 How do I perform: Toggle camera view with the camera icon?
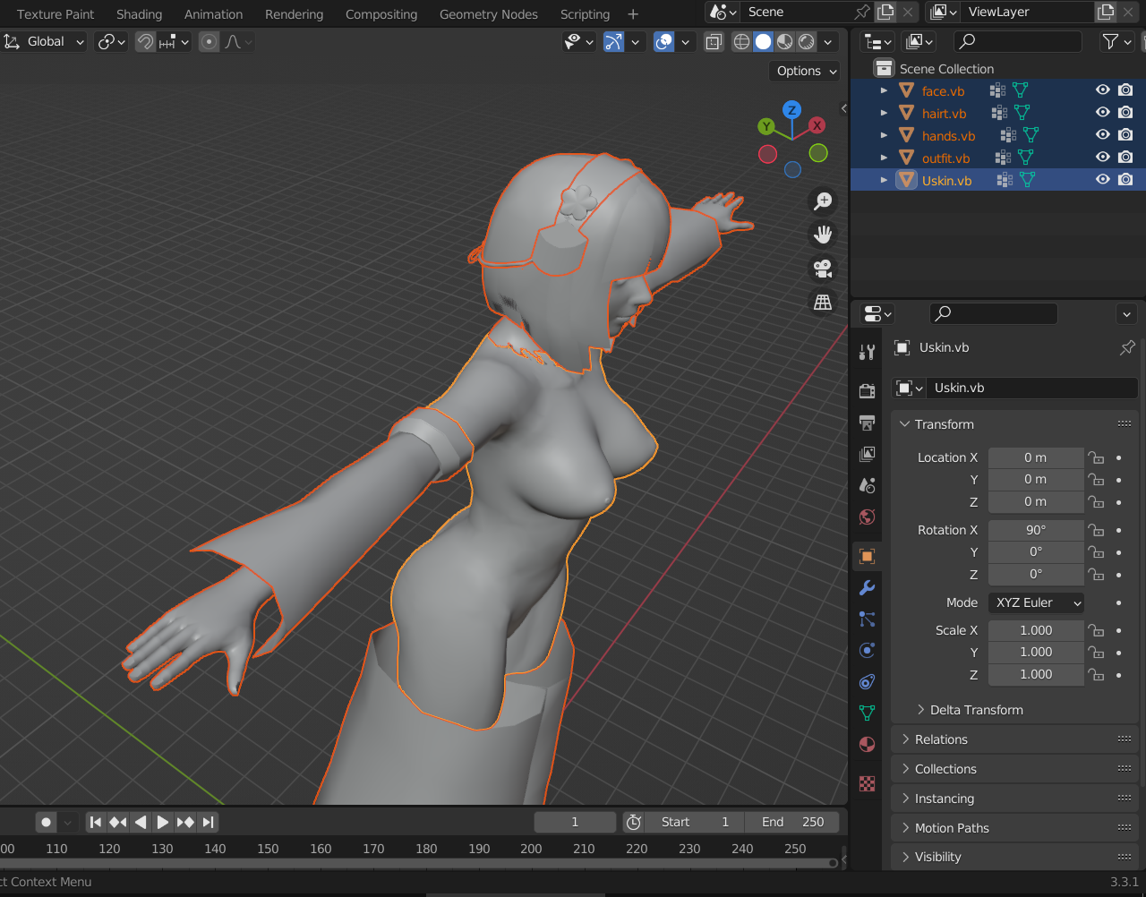[x=822, y=269]
